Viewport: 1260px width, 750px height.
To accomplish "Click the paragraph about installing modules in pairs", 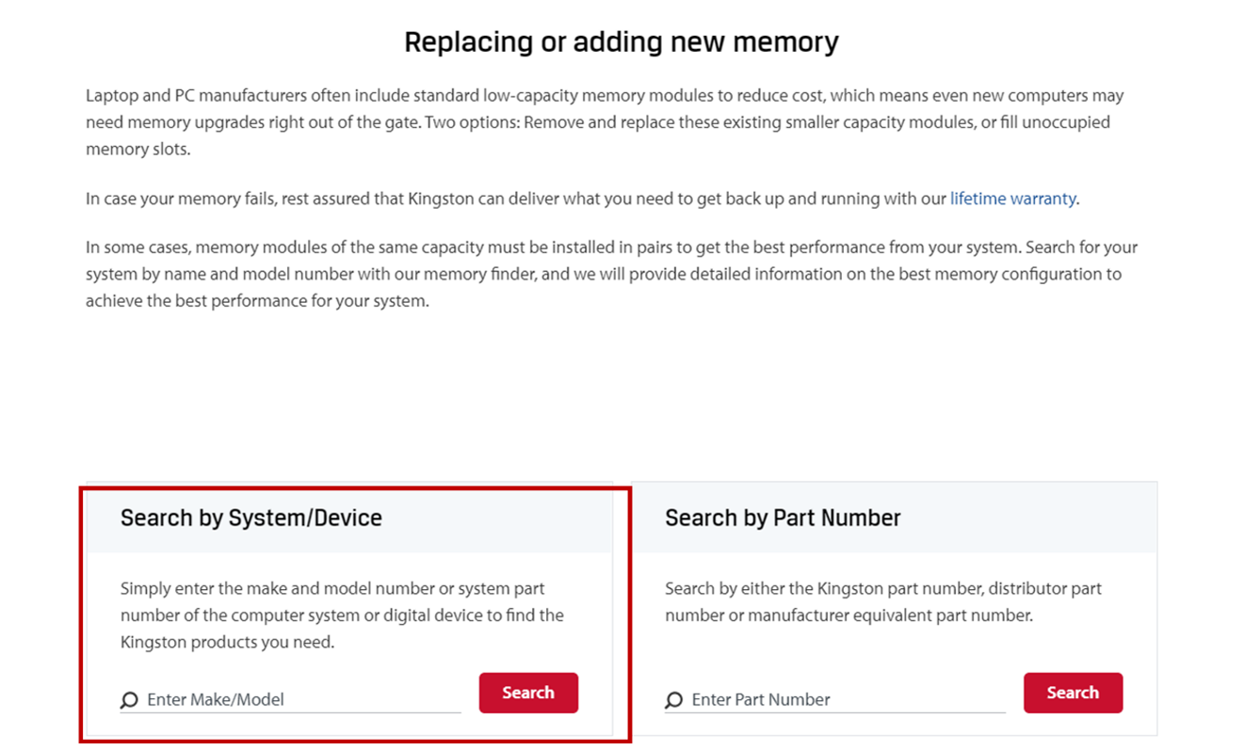I will tap(611, 275).
